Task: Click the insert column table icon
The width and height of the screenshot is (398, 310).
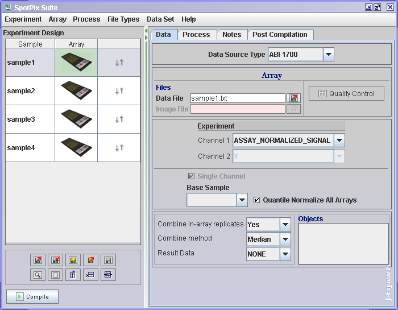Action: pos(73,275)
